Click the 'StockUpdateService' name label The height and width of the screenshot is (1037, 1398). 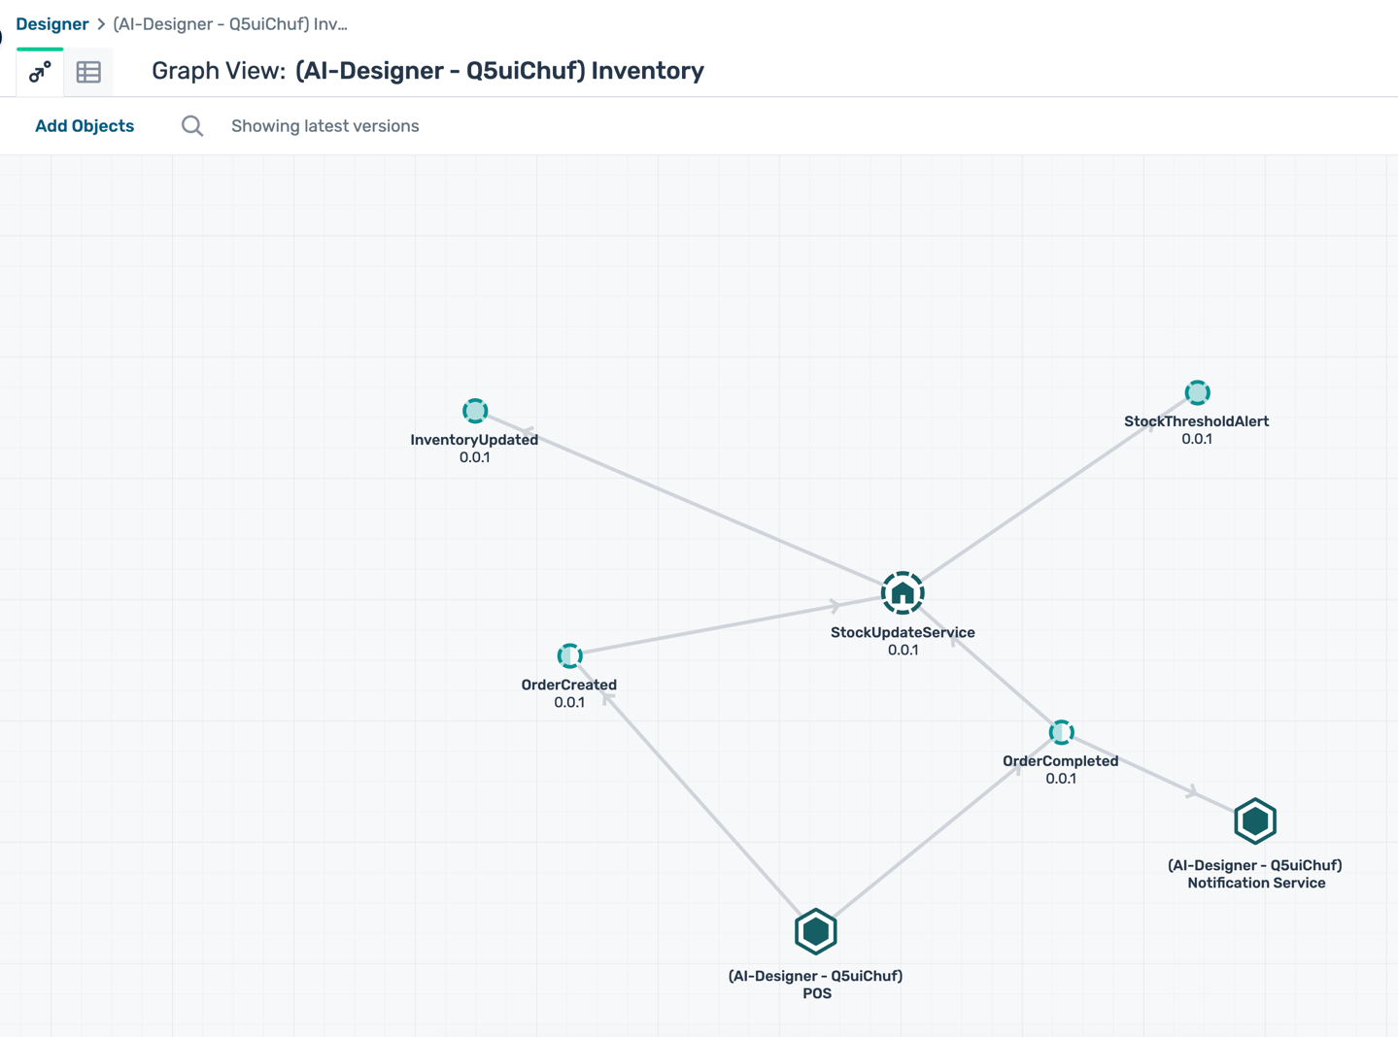[903, 632]
